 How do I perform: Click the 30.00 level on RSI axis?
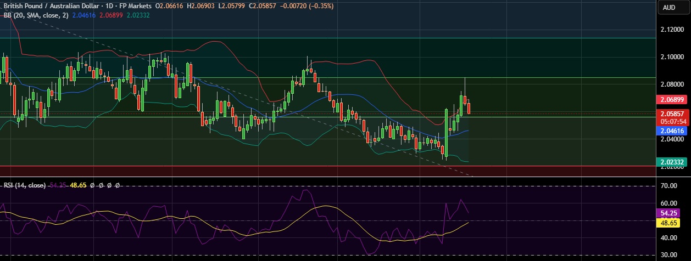click(x=670, y=255)
